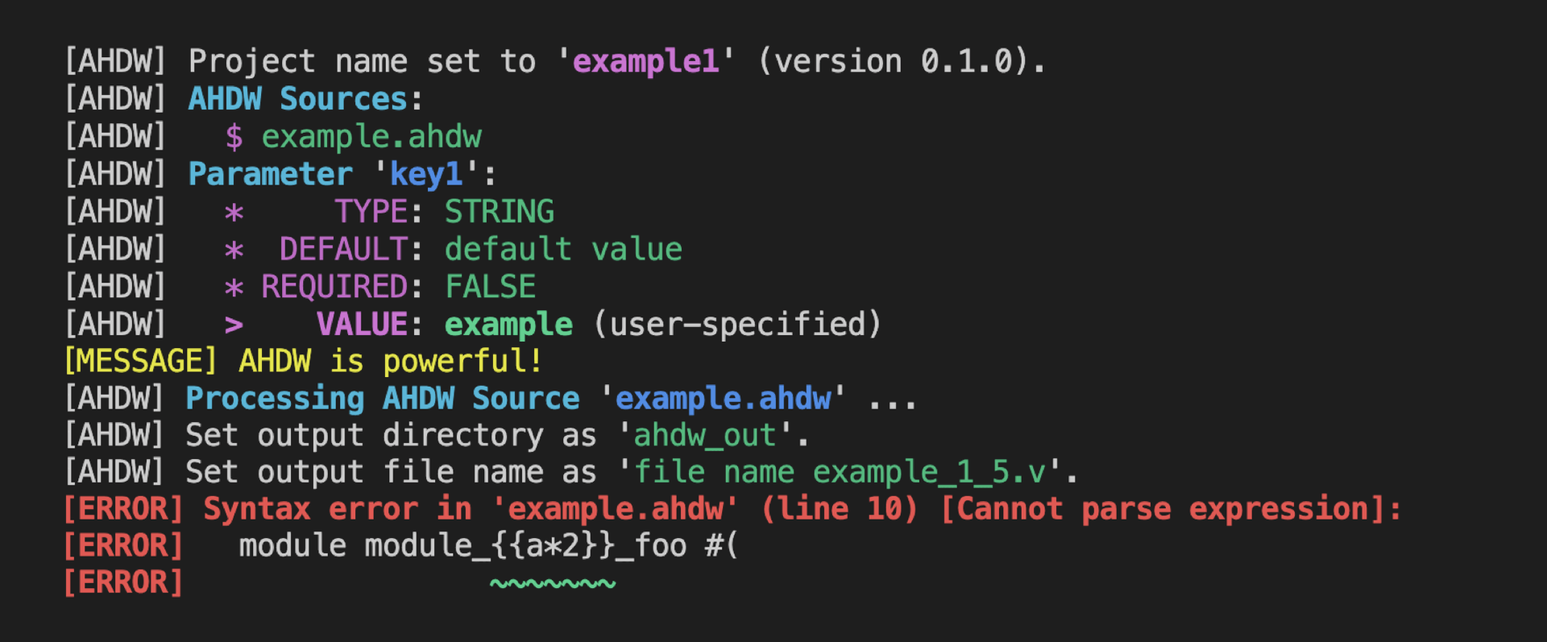
Task: Select the FALSE value
Action: (490, 287)
